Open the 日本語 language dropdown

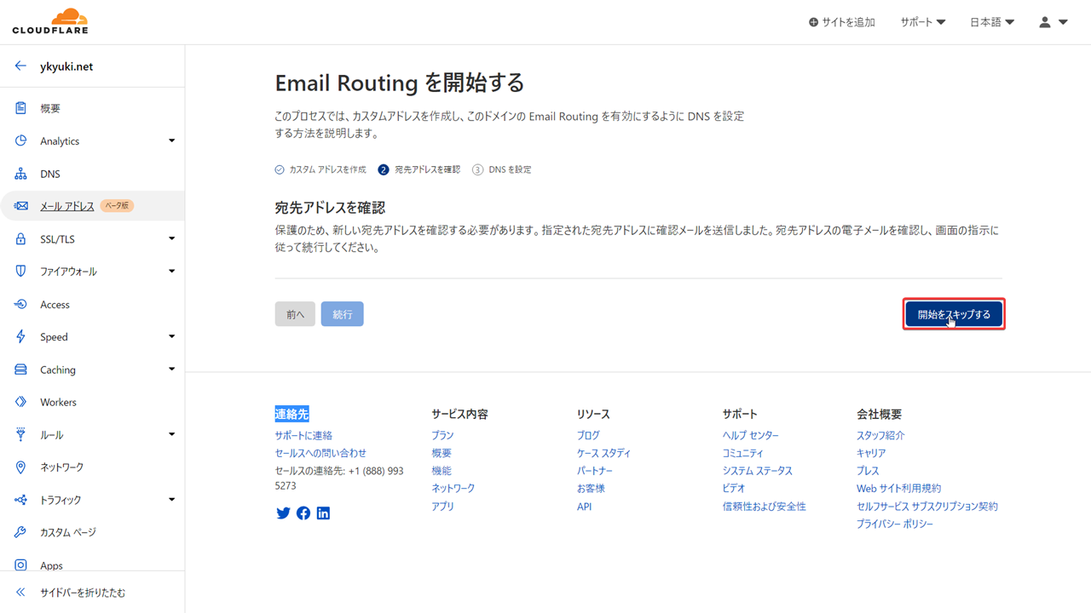click(992, 22)
